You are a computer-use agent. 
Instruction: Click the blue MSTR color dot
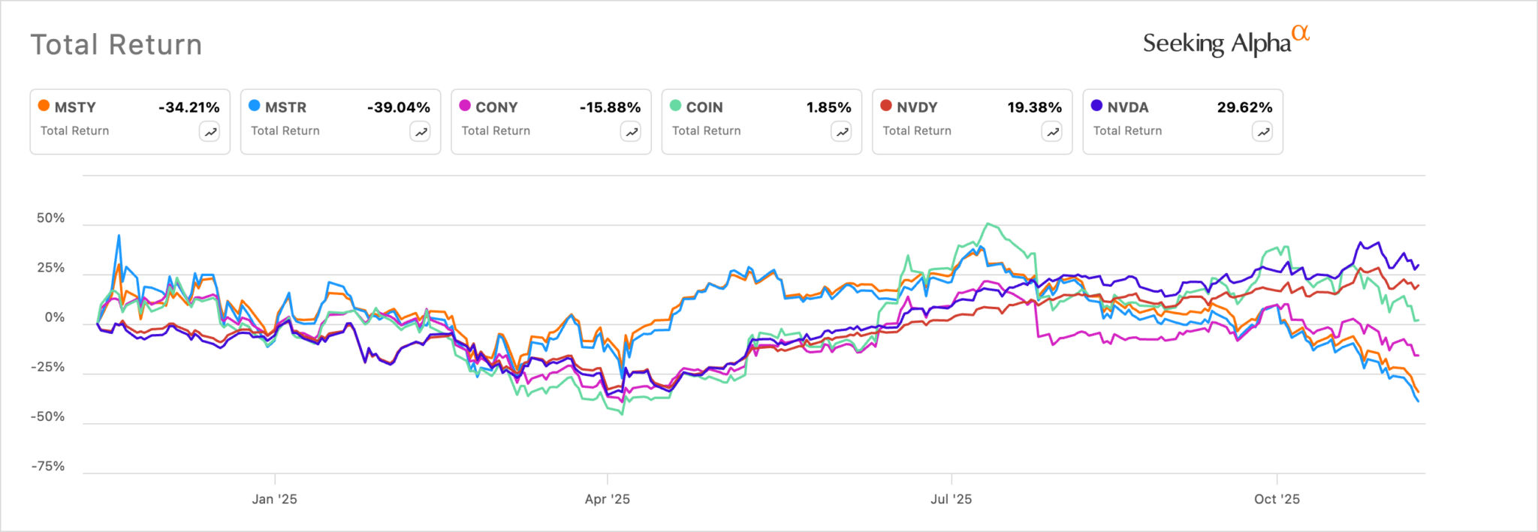coord(255,106)
